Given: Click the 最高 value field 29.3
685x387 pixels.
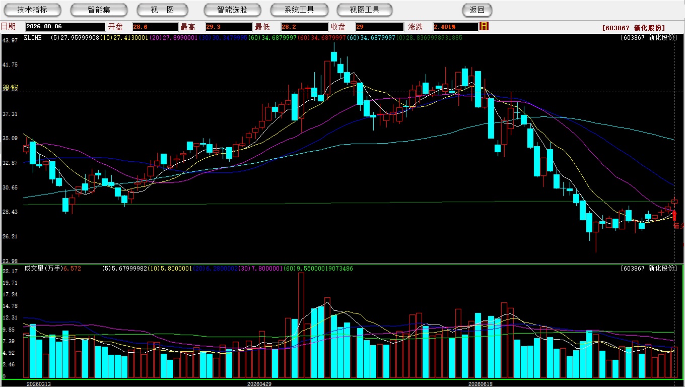Looking at the screenshot, I should [229, 27].
